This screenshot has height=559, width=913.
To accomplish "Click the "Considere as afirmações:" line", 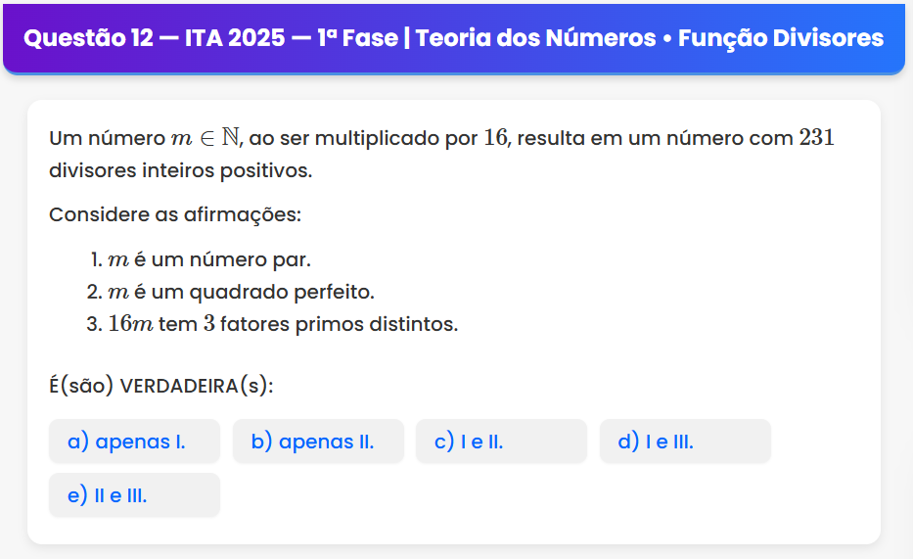I will [x=175, y=213].
